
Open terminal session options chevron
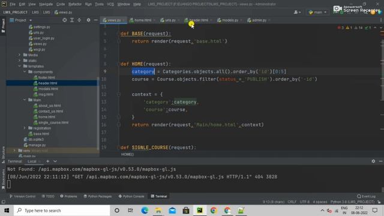click(x=55, y=161)
